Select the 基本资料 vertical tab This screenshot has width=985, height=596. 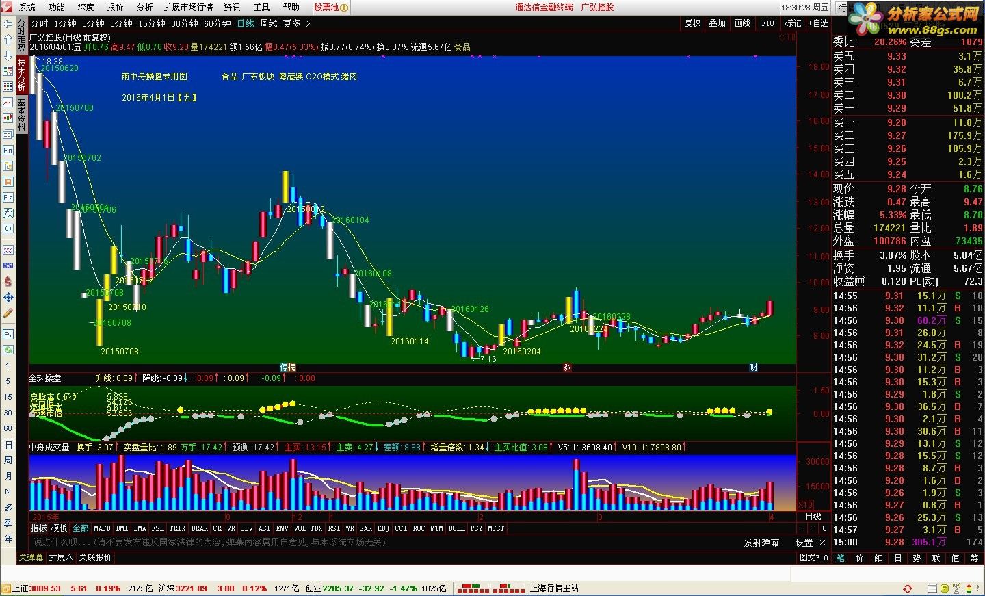[x=22, y=115]
